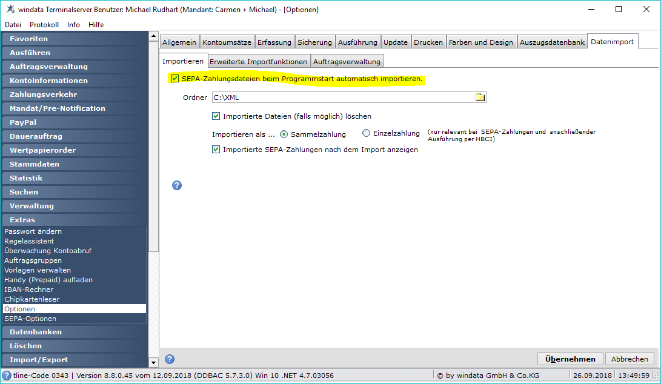Click the windata app icon in title bar
Viewport: 661px width, 384px height.
point(10,9)
